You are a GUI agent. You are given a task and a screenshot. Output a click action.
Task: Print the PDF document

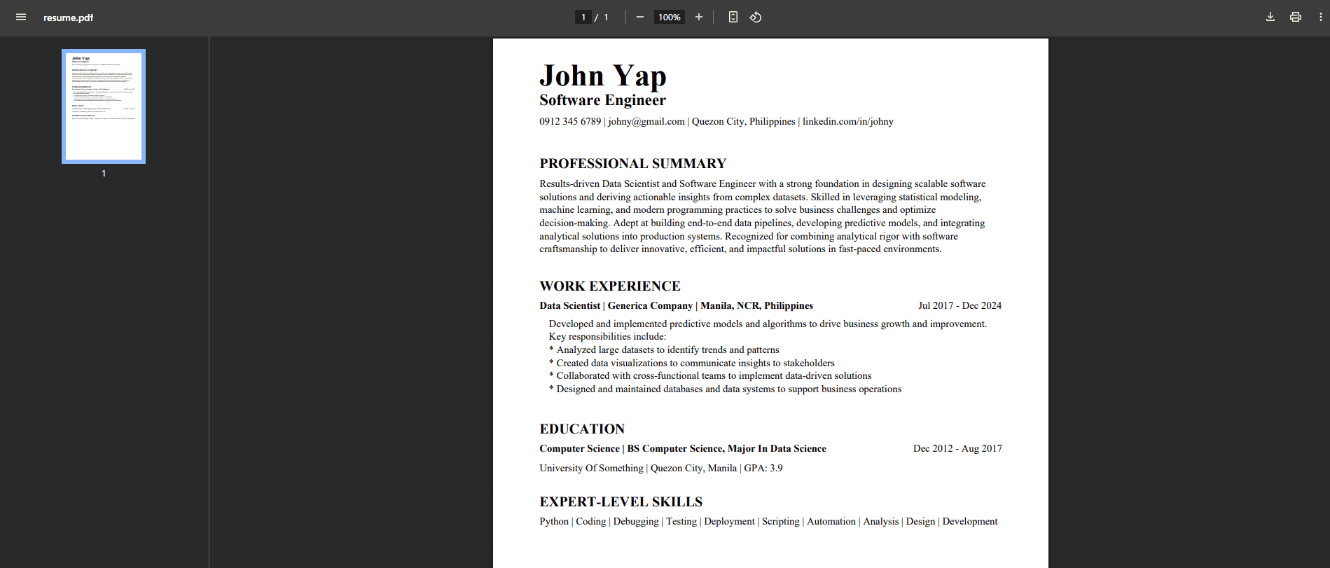(x=1295, y=18)
